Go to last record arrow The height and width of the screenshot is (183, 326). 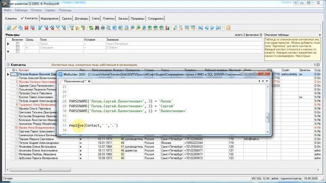point(218,27)
